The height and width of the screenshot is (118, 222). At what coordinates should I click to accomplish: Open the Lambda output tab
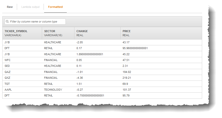tap(30, 7)
